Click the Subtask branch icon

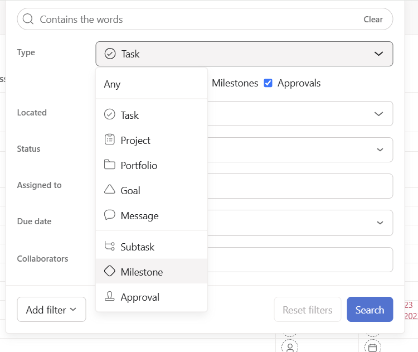click(110, 247)
